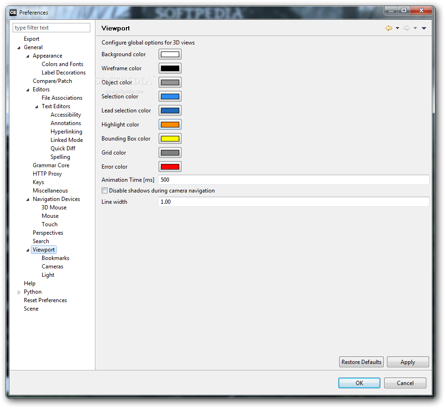Image resolution: width=445 pixels, height=408 pixels.
Task: Click the forward navigation arrow icon
Action: [x=407, y=28]
